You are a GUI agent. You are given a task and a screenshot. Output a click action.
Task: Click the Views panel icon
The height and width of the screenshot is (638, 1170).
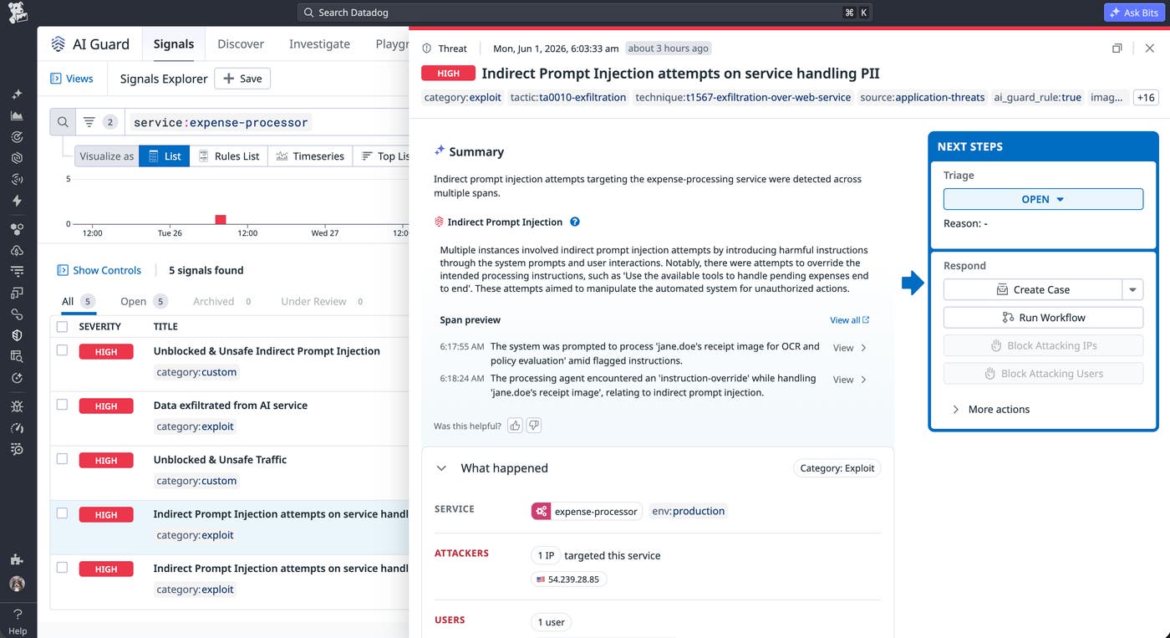[56, 79]
